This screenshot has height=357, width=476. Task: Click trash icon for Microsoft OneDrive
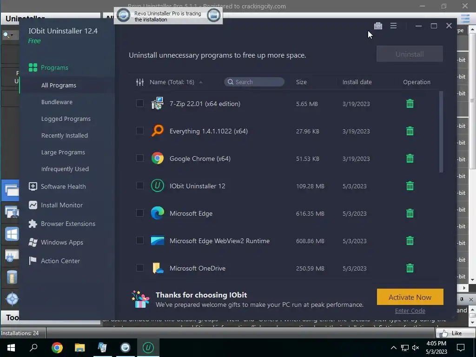(410, 268)
